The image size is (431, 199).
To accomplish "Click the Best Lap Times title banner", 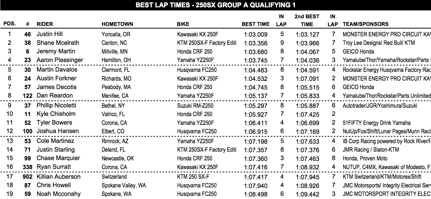I will click(215, 5).
